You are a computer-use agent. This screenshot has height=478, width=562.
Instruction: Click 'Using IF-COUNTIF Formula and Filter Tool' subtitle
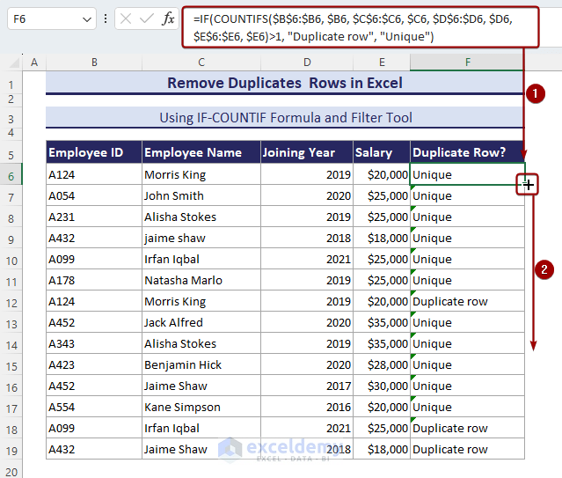(285, 118)
